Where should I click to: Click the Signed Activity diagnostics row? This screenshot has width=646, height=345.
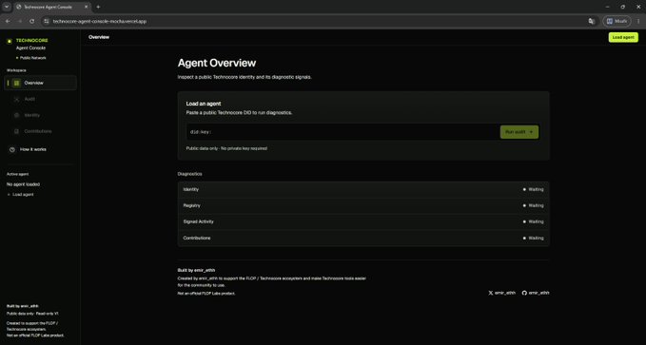pyautogui.click(x=363, y=221)
